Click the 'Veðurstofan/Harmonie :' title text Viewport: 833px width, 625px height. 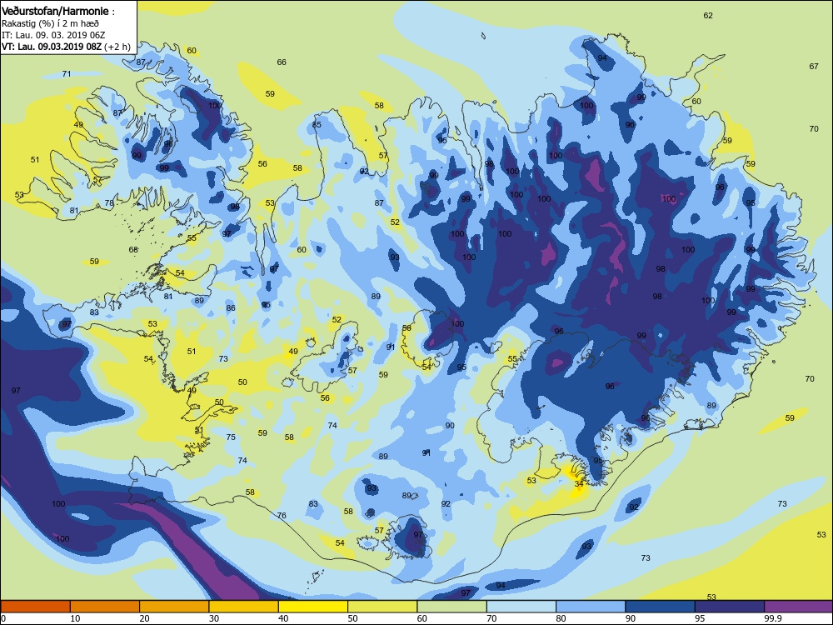click(x=57, y=11)
